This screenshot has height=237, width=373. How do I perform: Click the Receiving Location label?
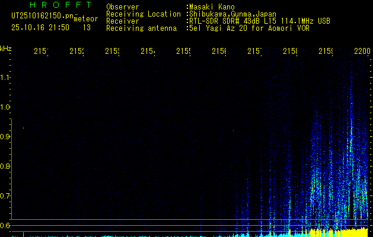pos(144,14)
